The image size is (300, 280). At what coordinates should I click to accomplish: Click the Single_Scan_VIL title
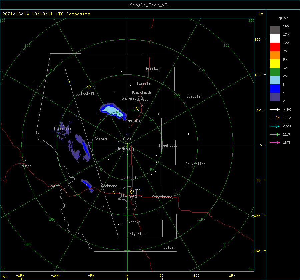[x=150, y=5]
